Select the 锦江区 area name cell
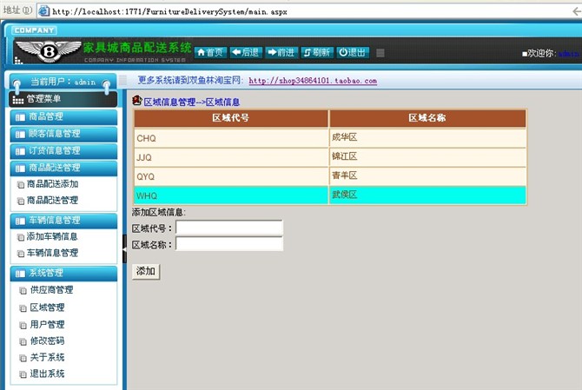This screenshot has height=390, width=582. click(x=427, y=157)
